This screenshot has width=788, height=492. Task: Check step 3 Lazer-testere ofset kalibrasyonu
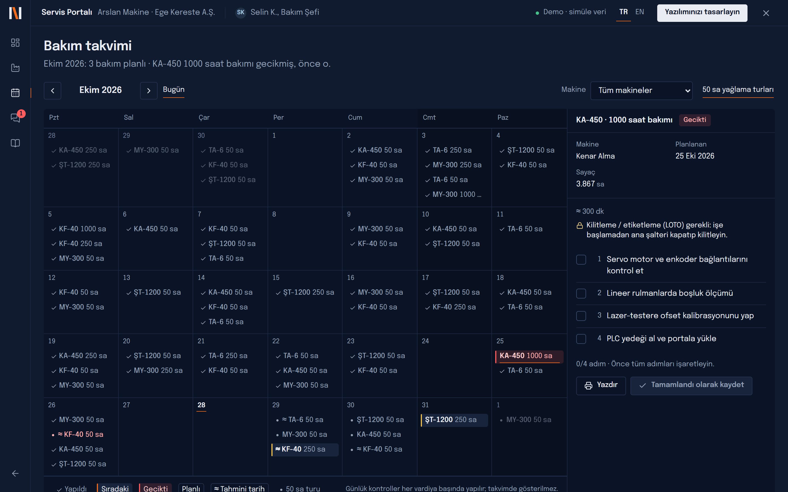(581, 316)
